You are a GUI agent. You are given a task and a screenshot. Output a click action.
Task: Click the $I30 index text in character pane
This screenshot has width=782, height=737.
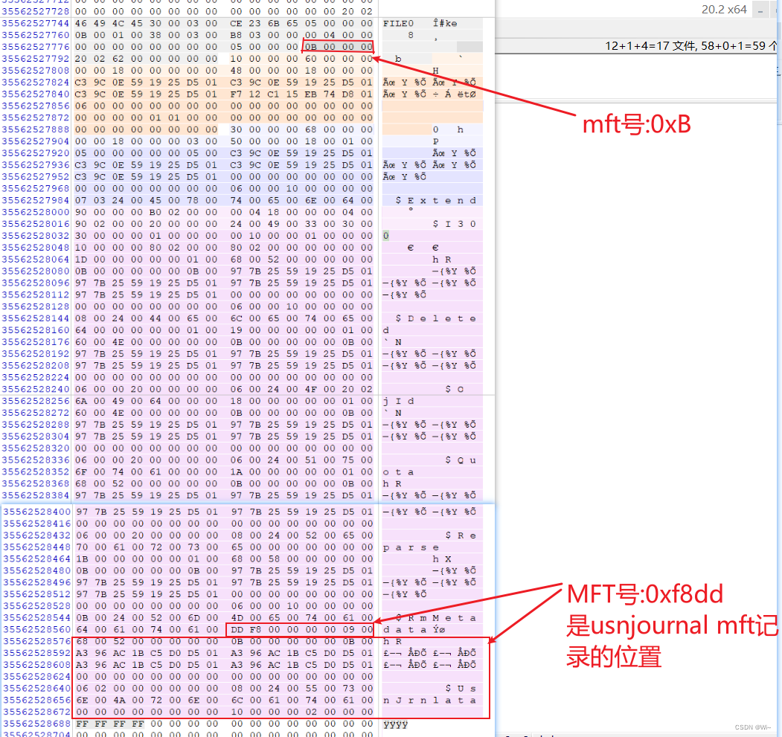[x=449, y=224]
